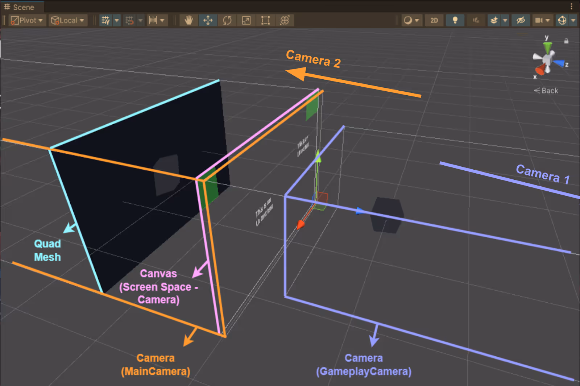The height and width of the screenshot is (386, 580).
Task: Grab the blue Z-axis move arrow
Action: (360, 211)
